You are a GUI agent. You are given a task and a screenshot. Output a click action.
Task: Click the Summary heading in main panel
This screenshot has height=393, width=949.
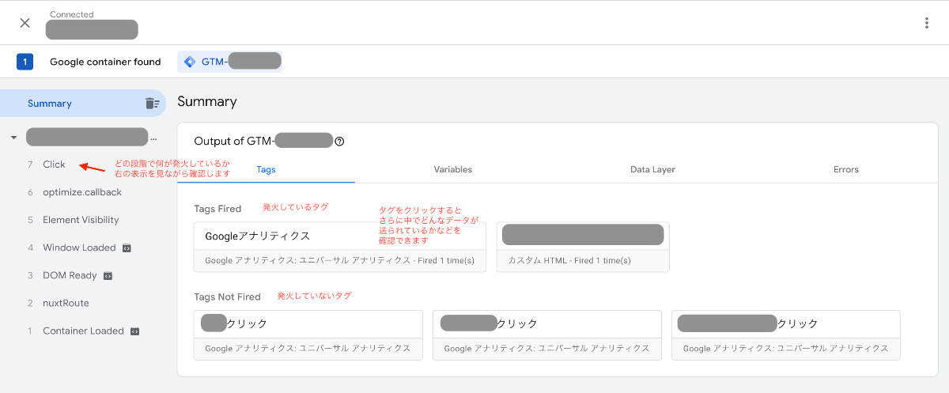pyautogui.click(x=207, y=101)
